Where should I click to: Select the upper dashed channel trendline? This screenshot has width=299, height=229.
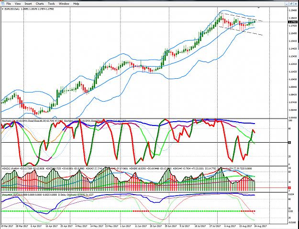pos(241,17)
